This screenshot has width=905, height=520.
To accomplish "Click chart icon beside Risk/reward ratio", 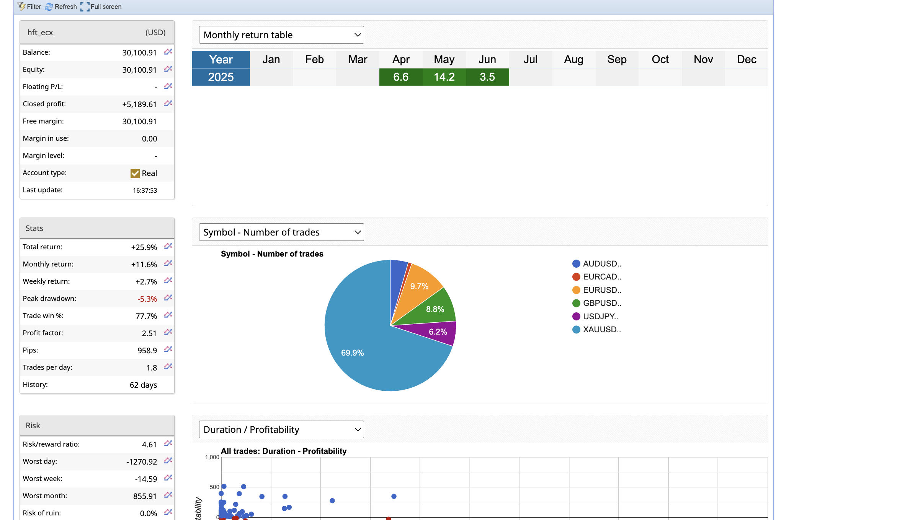I will [168, 444].
